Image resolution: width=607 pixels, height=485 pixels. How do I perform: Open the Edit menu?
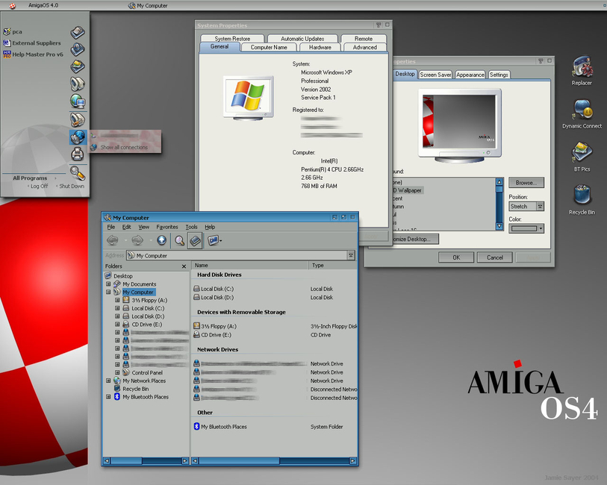pos(127,227)
